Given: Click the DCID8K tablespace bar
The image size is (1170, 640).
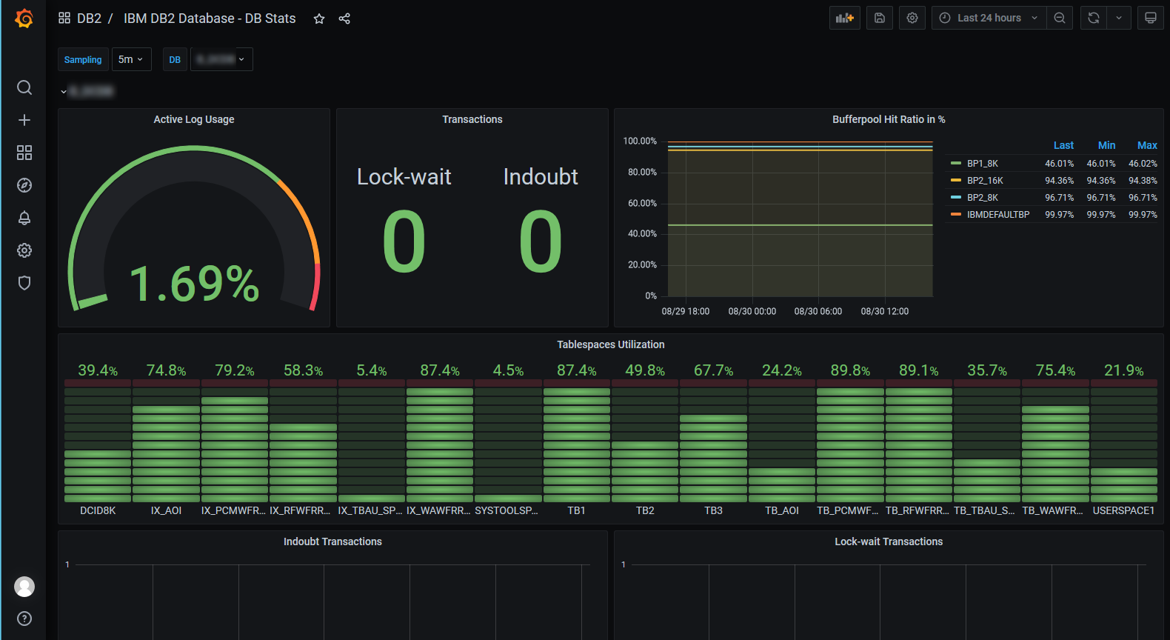Looking at the screenshot, I should pyautogui.click(x=98, y=441).
